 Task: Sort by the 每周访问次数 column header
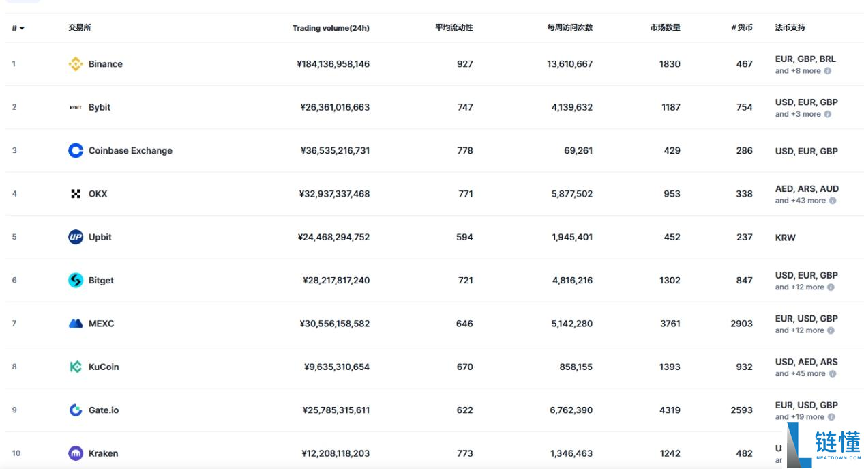pos(569,28)
